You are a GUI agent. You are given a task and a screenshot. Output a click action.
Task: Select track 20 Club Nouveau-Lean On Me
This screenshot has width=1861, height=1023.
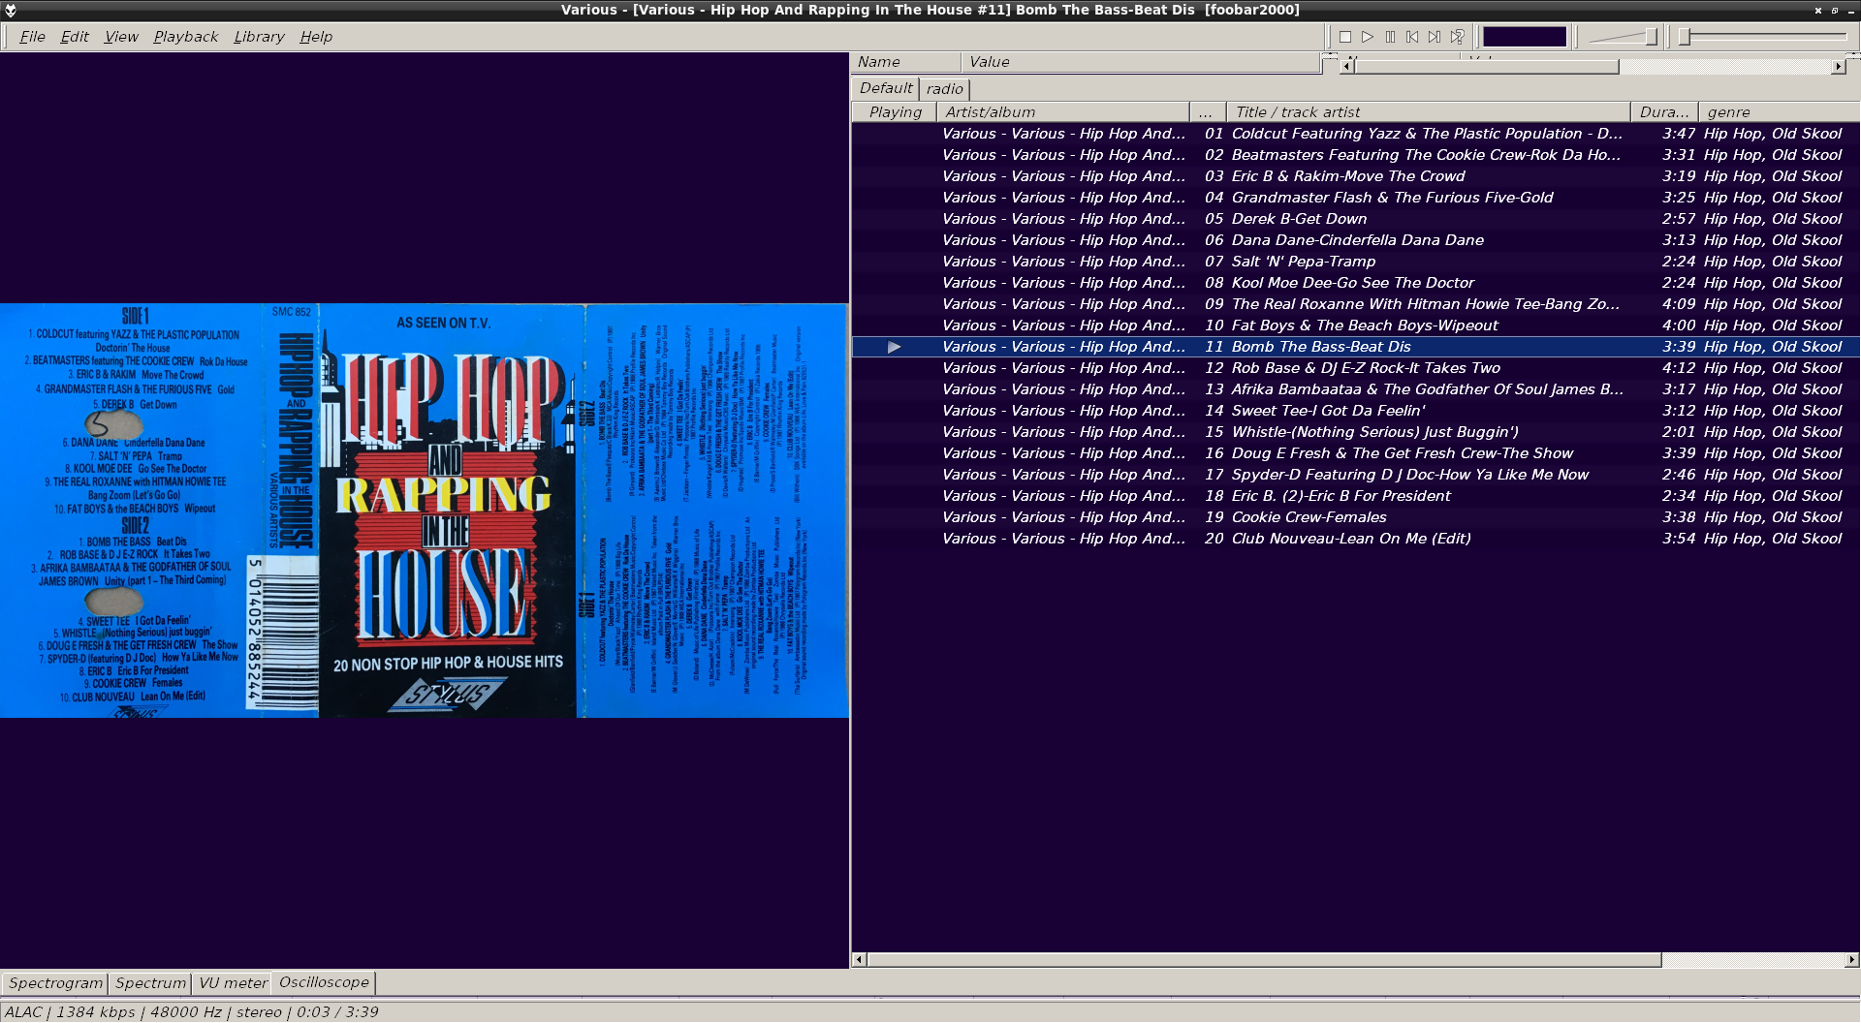(x=1356, y=539)
